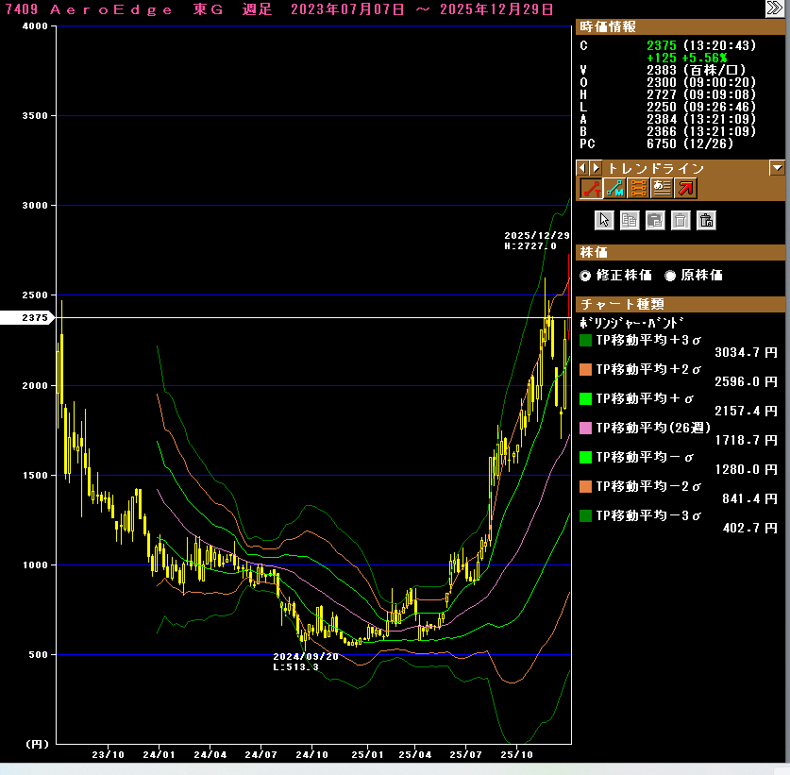Pick the red arrow drawing tool
This screenshot has height=775, width=790.
point(686,188)
